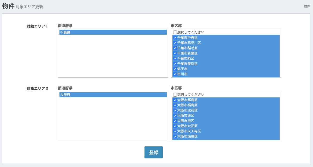The height and width of the screenshot is (167, 313).
Task: Uncheck 千葉市中央区 checkbox
Action: tap(175, 38)
